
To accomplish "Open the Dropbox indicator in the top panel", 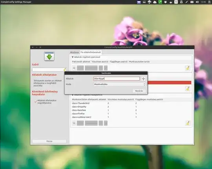I will pos(165,2).
